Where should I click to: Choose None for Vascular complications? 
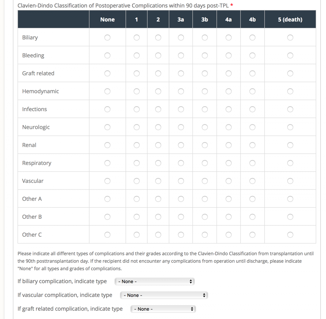point(107,181)
